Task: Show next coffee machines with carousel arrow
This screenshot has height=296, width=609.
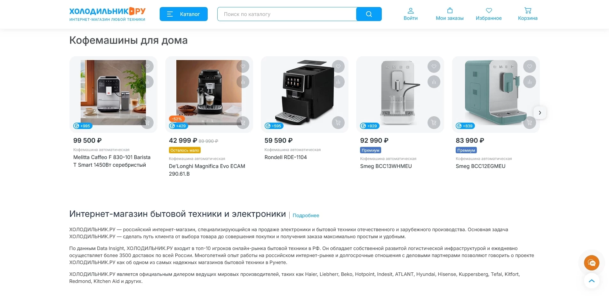Action: [540, 113]
